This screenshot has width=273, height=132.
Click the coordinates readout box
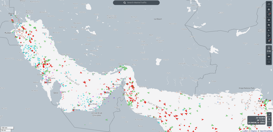click(x=257, y=120)
